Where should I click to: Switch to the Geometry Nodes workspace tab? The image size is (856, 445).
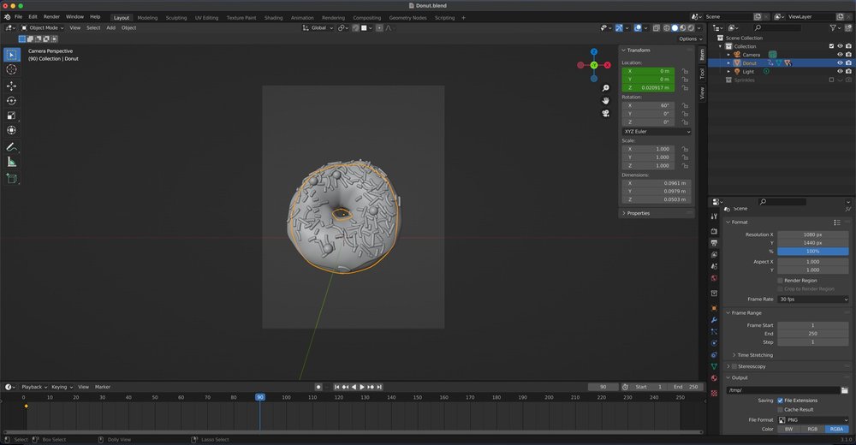[407, 18]
